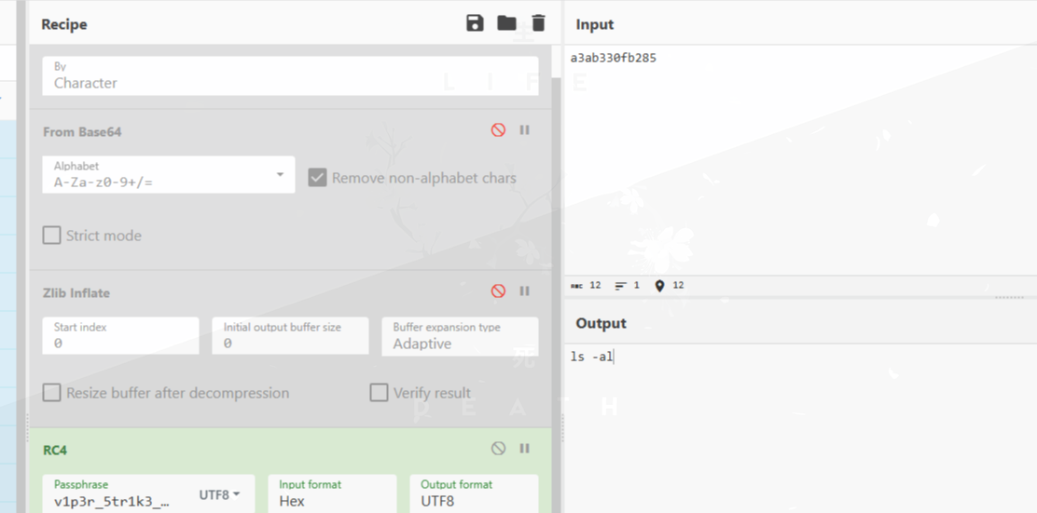Set breakpoint on From Base64 operation
1037x513 pixels.
click(525, 130)
